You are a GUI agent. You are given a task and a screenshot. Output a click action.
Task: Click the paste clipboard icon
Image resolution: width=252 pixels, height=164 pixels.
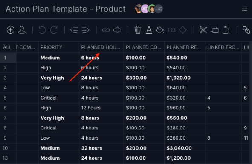[x=226, y=30]
